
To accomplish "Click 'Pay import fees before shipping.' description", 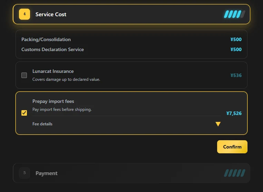I will [x=62, y=109].
